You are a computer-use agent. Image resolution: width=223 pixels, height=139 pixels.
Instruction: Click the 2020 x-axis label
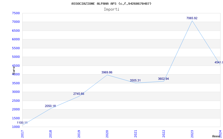[x=107, y=134]
